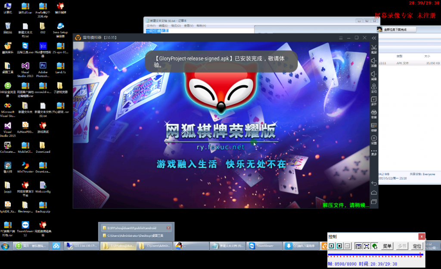Viewport: 441px width, 269px height.
Task: Click the QQ penguin taskbar icon
Action: click(179, 246)
